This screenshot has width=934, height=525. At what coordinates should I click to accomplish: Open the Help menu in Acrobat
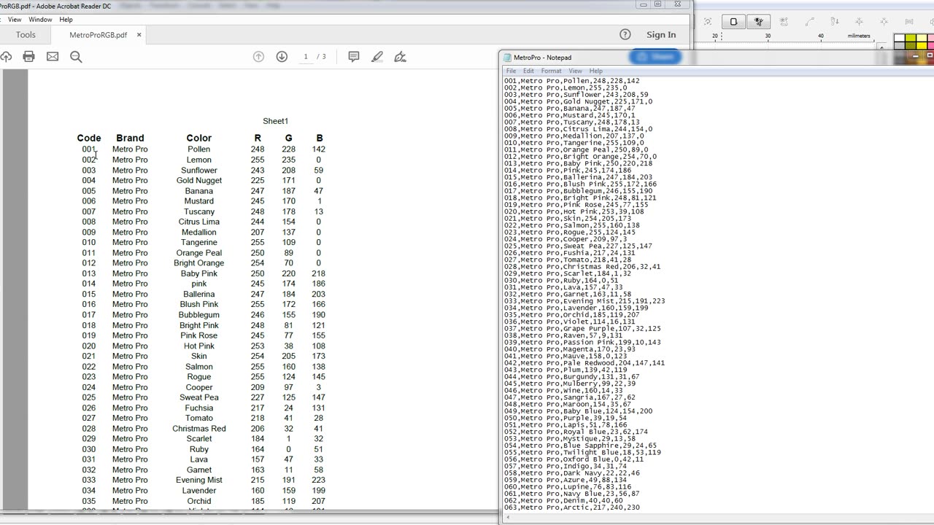point(66,20)
